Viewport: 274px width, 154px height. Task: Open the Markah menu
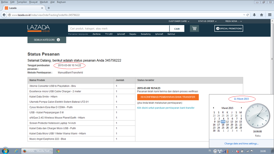click(44, 2)
